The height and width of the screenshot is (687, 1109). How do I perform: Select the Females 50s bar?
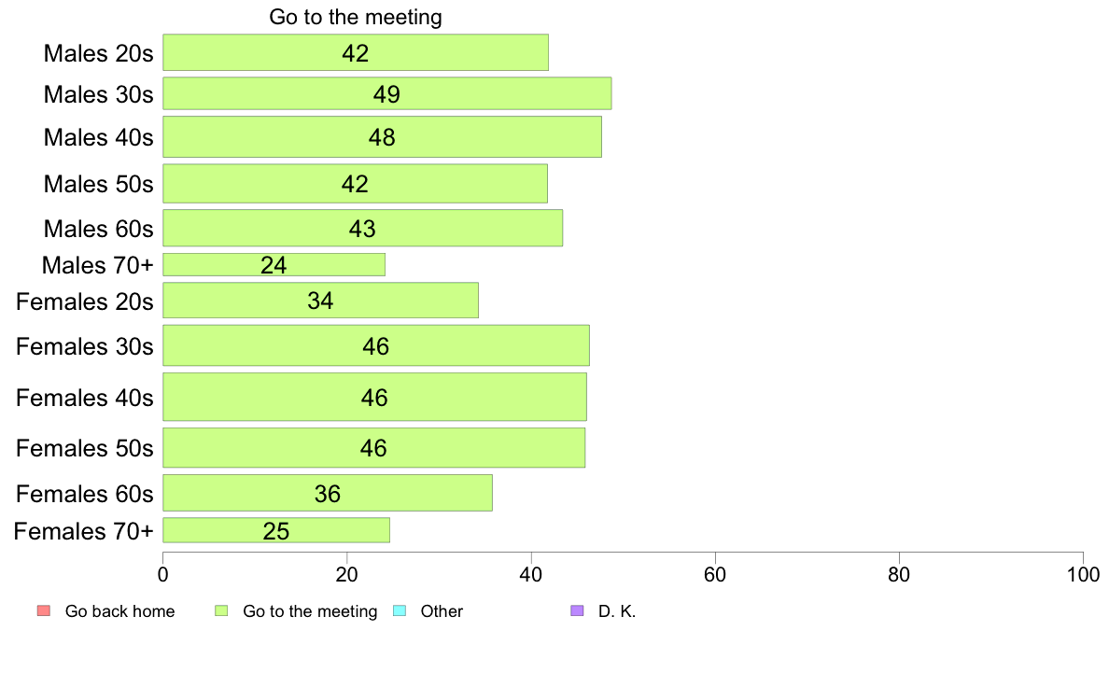click(373, 448)
